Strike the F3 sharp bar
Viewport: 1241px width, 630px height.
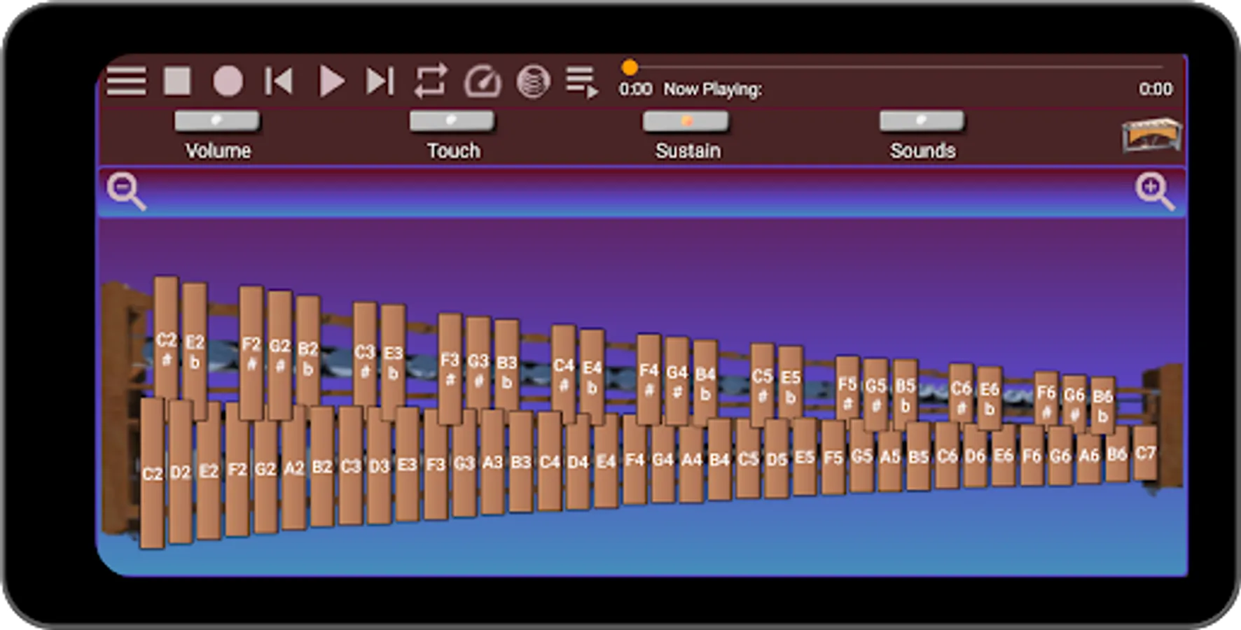coord(450,367)
